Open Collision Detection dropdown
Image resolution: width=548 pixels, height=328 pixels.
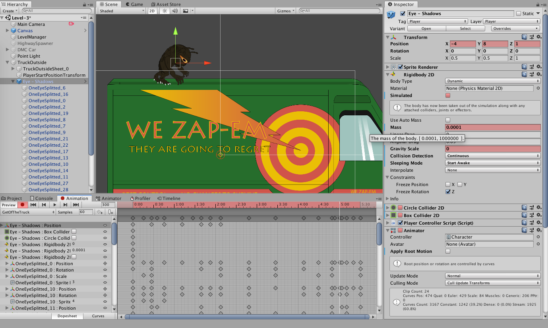click(x=493, y=156)
